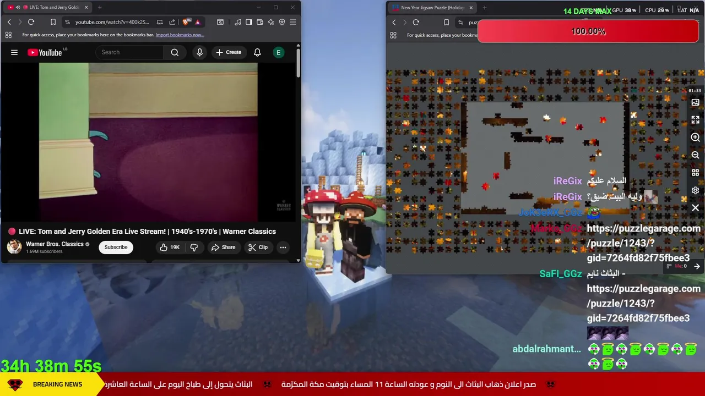Mute the Tom and Jerry tab audio
The image size is (705, 396).
[18, 7]
